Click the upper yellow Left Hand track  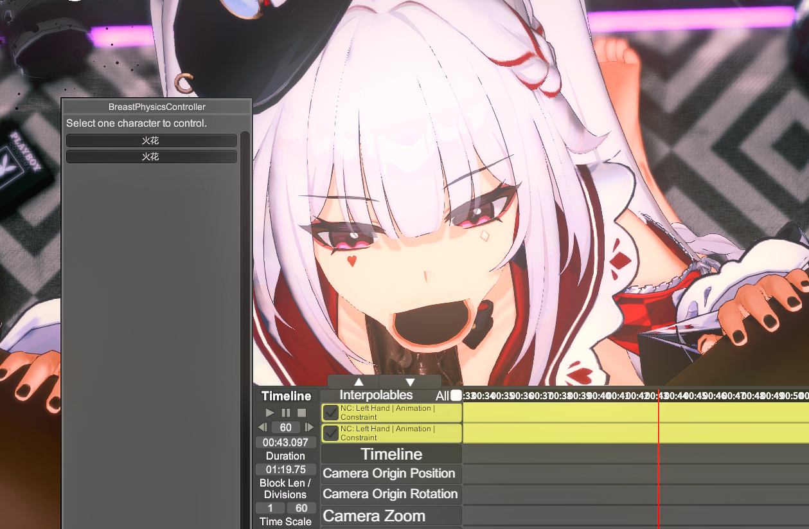pos(636,413)
